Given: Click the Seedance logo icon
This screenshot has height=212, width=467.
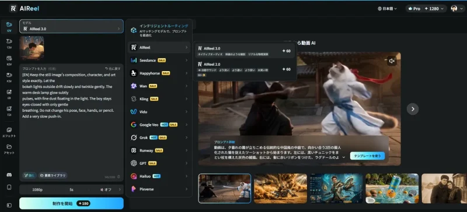Looking at the screenshot, I should (x=134, y=61).
